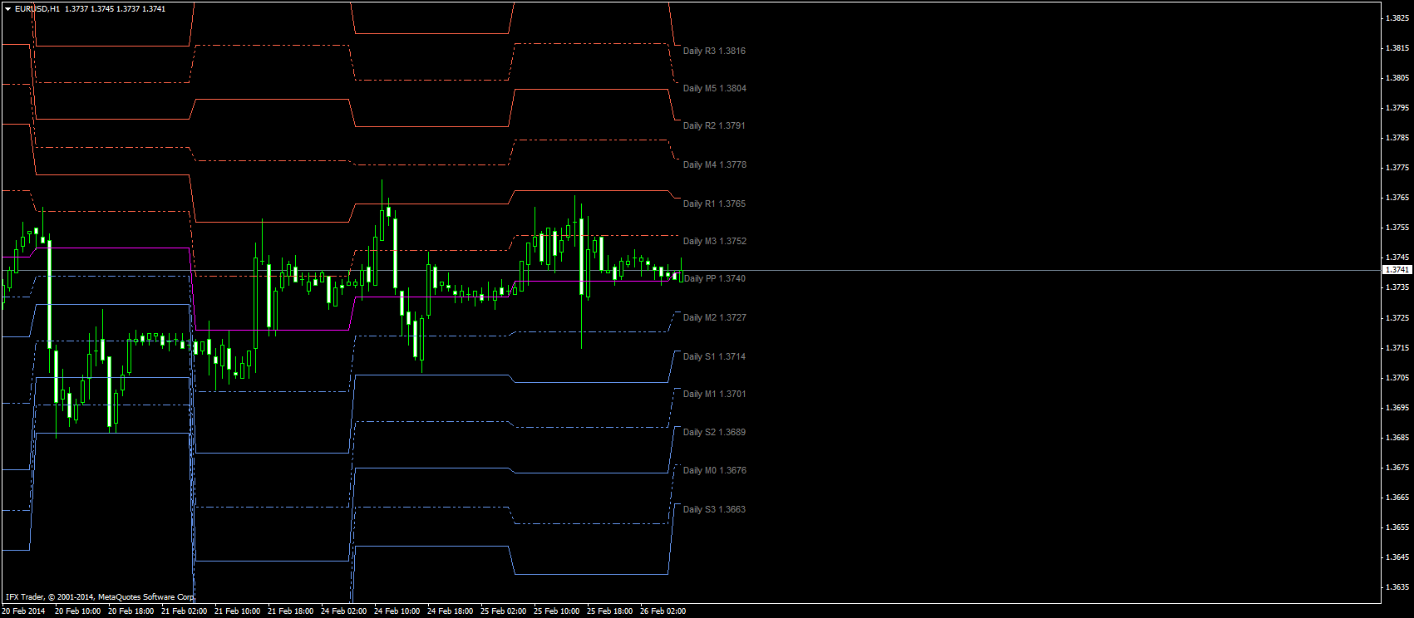The image size is (1414, 618).
Task: Click the 24 Feb 02:00 time label
Action: coord(343,611)
